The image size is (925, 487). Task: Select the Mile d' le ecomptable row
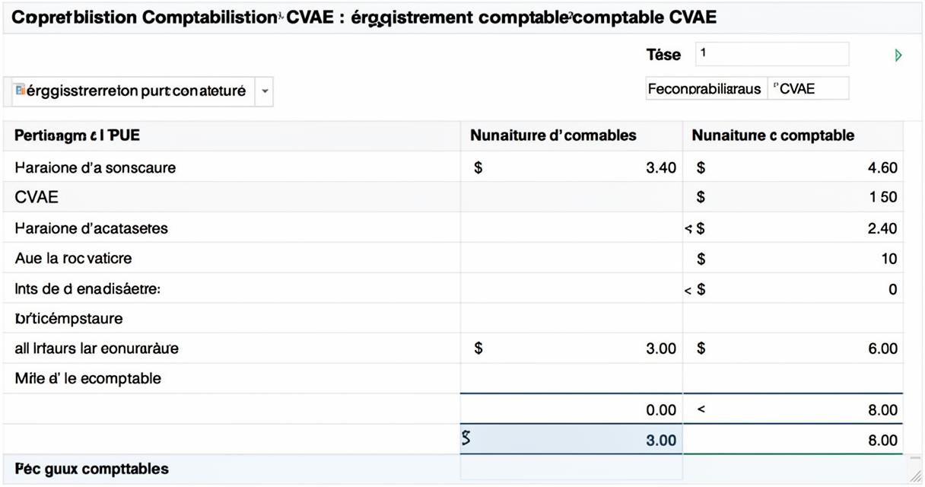pos(453,378)
